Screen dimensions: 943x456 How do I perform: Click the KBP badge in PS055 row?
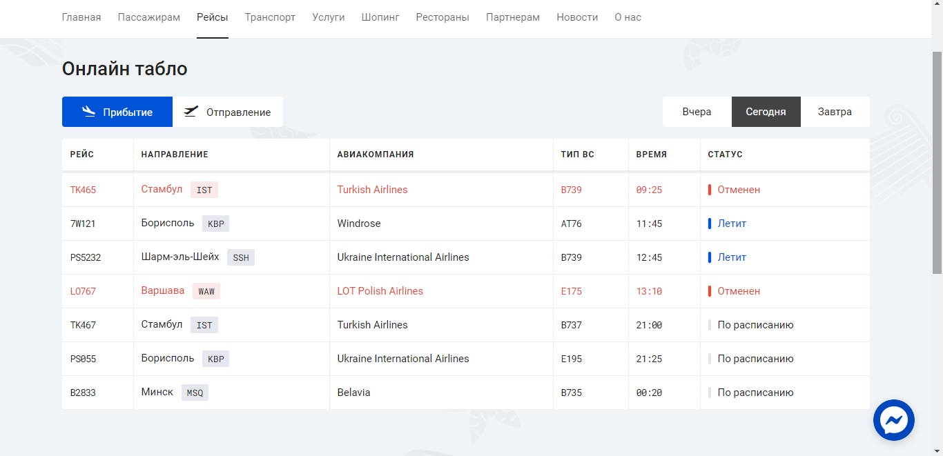point(216,359)
